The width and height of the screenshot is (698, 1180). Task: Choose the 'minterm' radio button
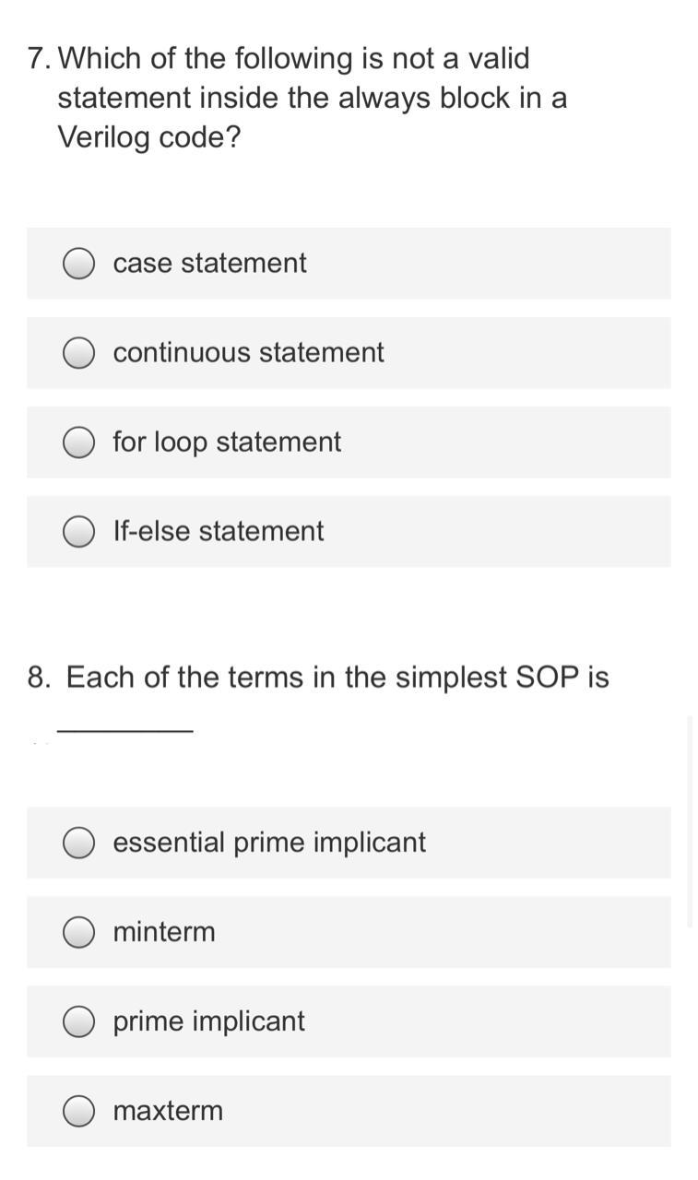tap(79, 932)
